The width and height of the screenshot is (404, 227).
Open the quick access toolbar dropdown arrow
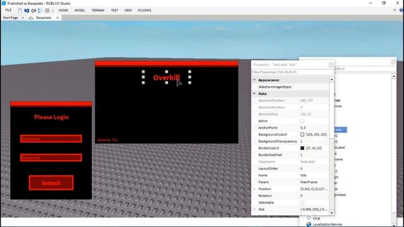[52, 11]
